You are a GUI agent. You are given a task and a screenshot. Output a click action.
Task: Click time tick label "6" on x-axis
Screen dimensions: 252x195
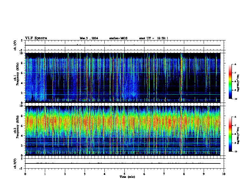coord(144,174)
